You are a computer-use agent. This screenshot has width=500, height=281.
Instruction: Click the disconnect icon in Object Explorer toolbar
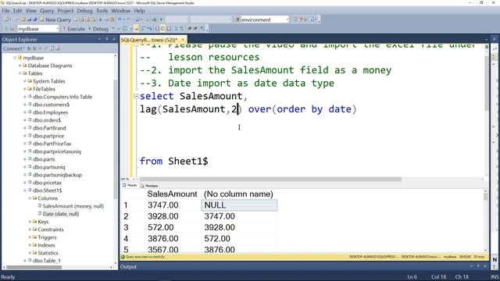coord(34,48)
